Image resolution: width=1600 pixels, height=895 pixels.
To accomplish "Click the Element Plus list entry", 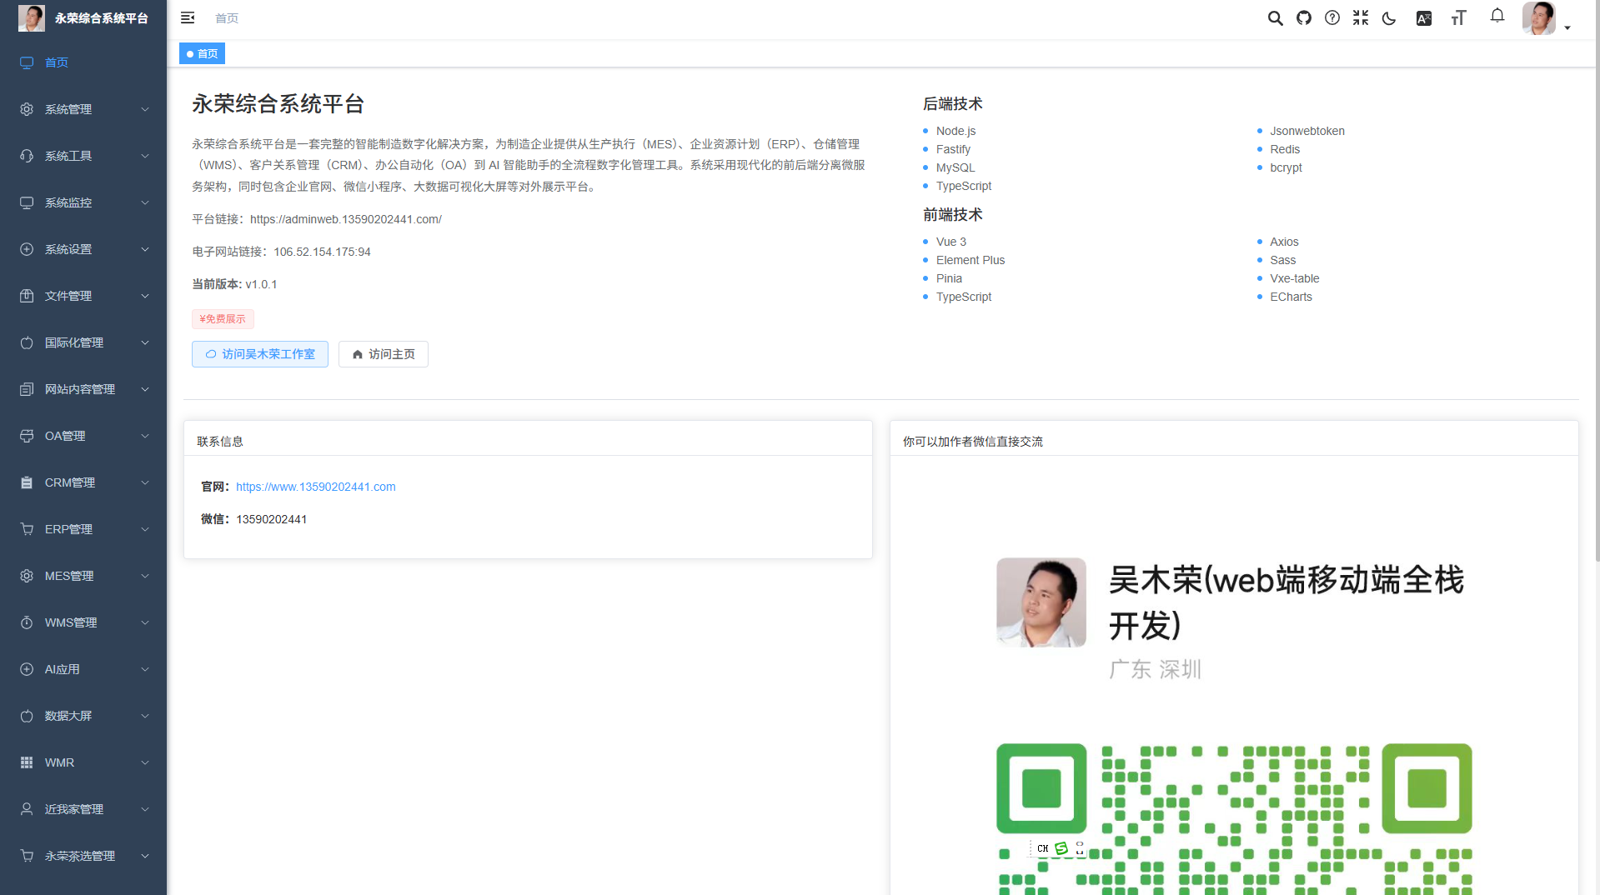I will coord(971,260).
